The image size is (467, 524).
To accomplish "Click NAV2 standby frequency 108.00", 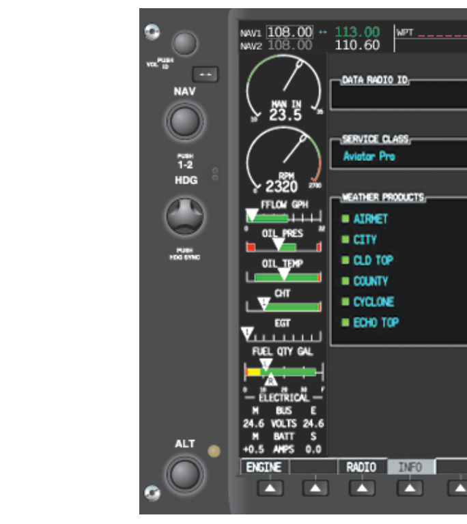I will click(x=289, y=45).
